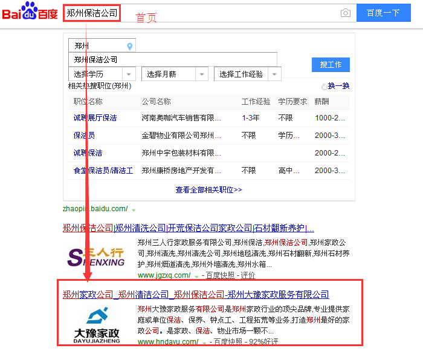Open the 选择月薪 dropdown

tap(175, 74)
